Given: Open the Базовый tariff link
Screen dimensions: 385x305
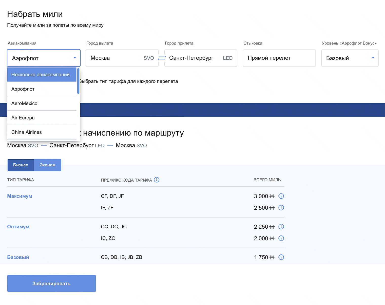Looking at the screenshot, I should 18,257.
